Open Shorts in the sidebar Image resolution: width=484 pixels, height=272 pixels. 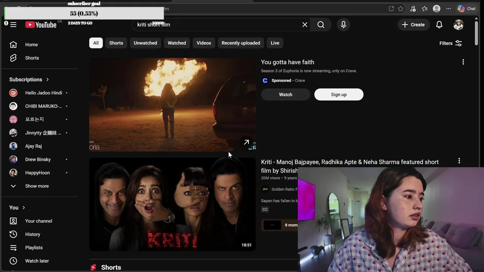[x=40, y=58]
